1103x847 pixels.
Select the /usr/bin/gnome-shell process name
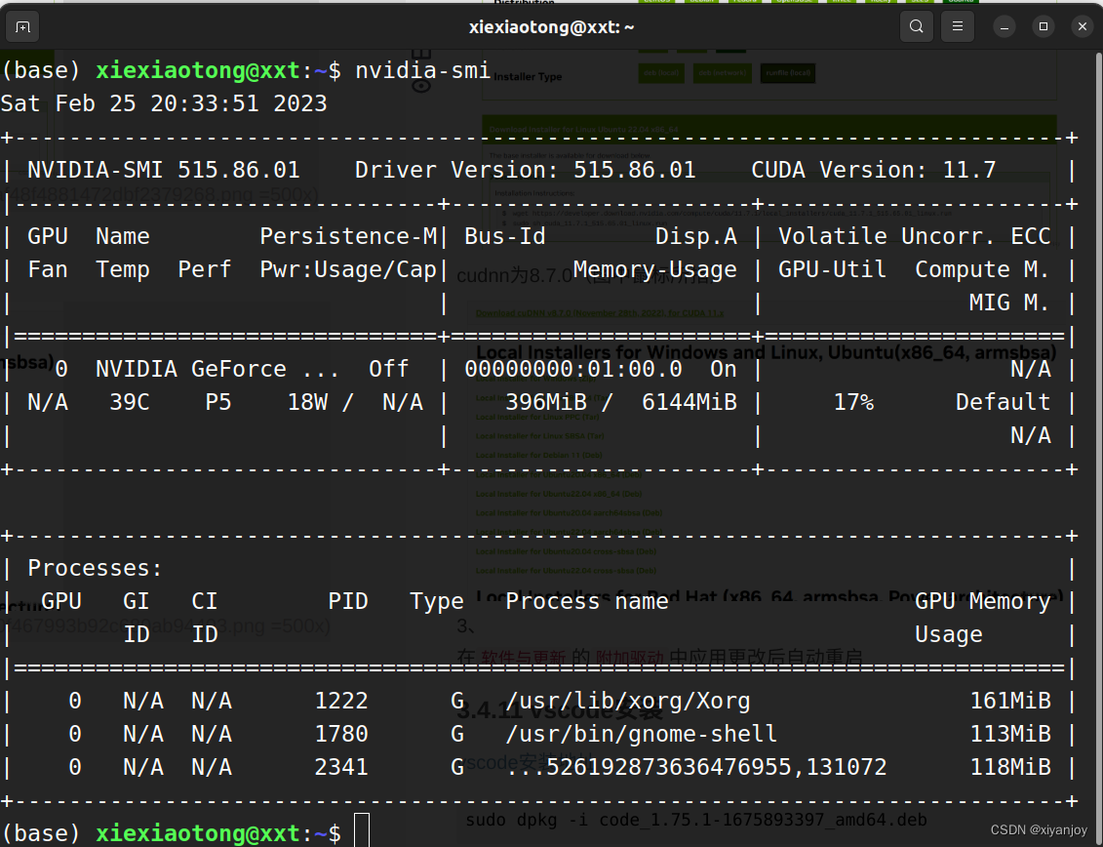point(642,734)
